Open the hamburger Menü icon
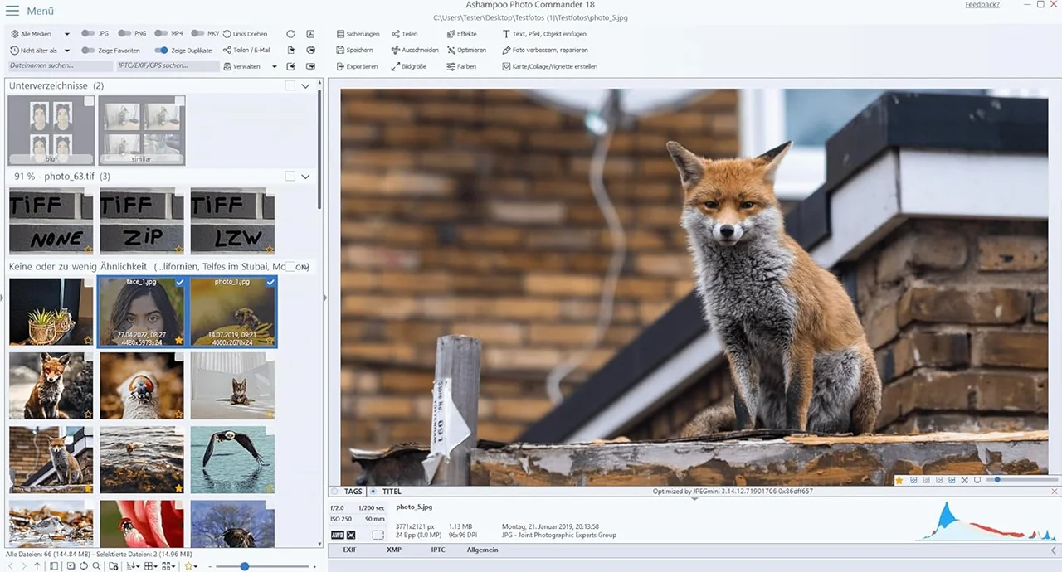 click(13, 11)
